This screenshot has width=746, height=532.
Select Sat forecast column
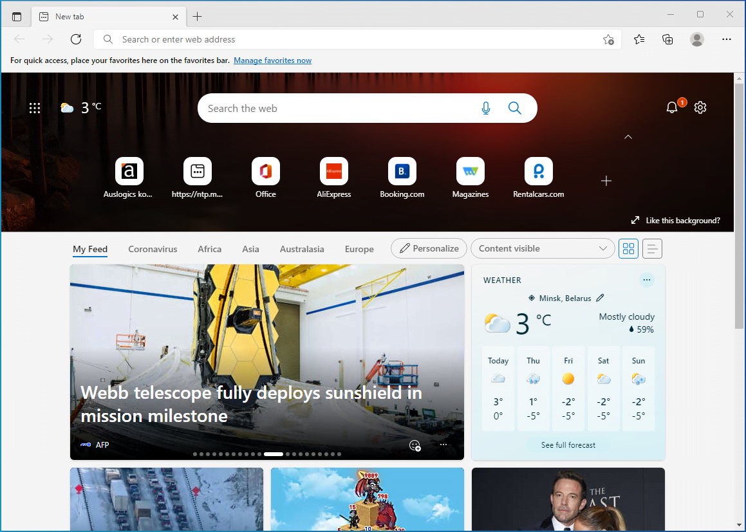point(603,389)
